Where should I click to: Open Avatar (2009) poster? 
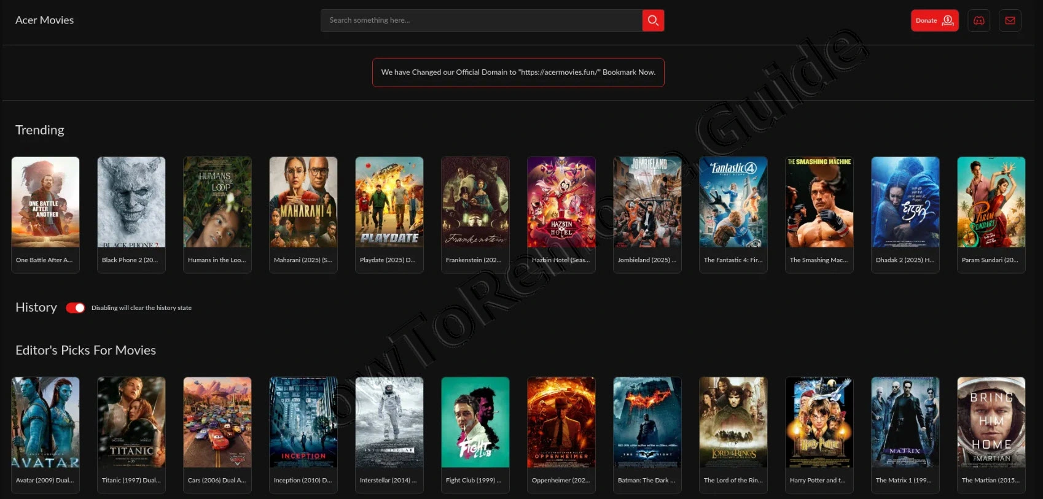point(45,422)
